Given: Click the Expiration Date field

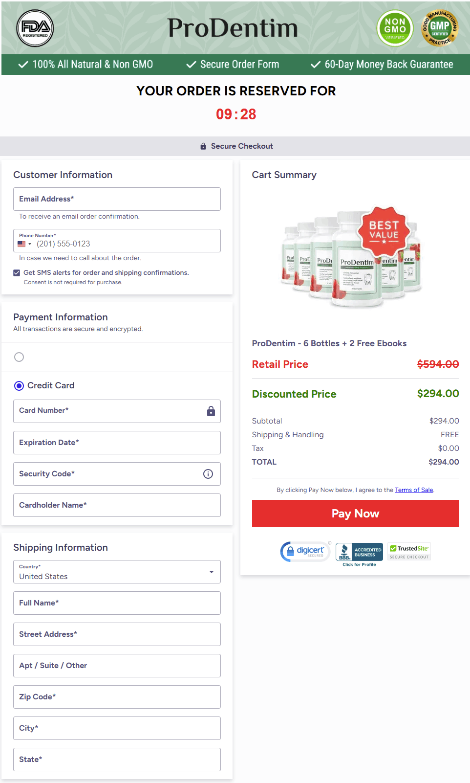Looking at the screenshot, I should point(117,443).
